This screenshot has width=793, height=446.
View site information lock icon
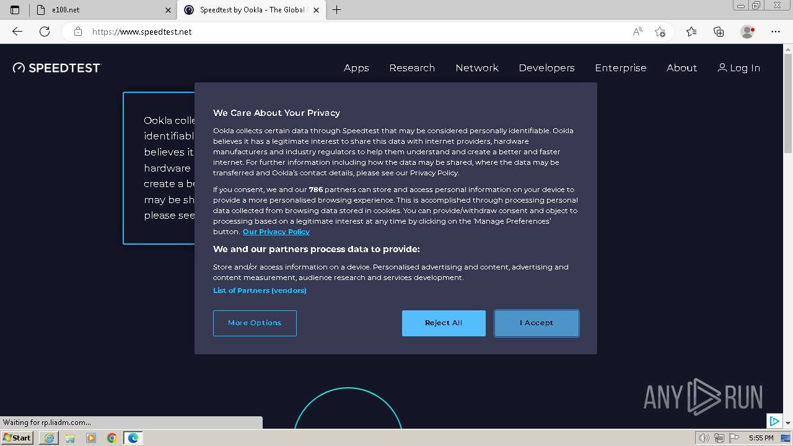[78, 32]
